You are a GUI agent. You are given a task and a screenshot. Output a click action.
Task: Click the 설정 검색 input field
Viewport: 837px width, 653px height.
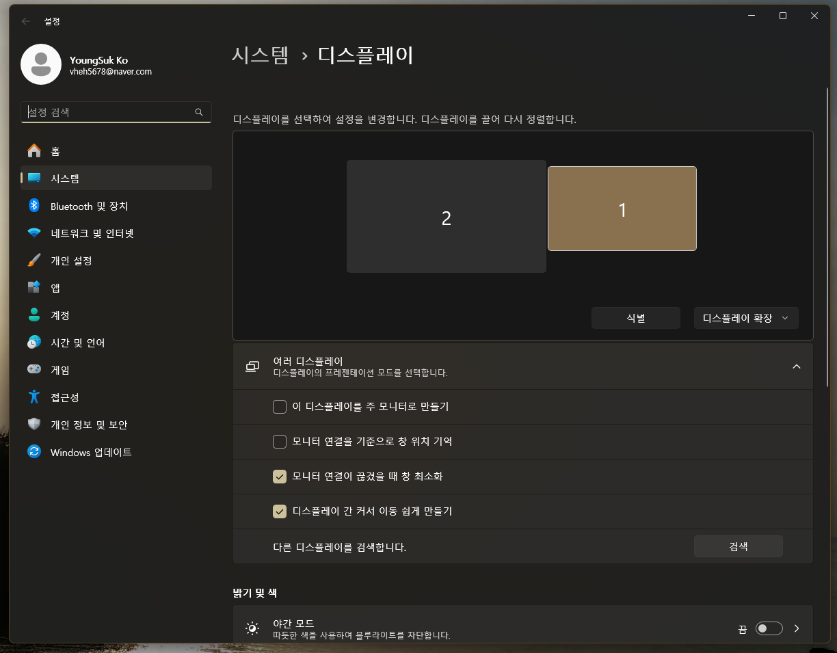point(116,112)
